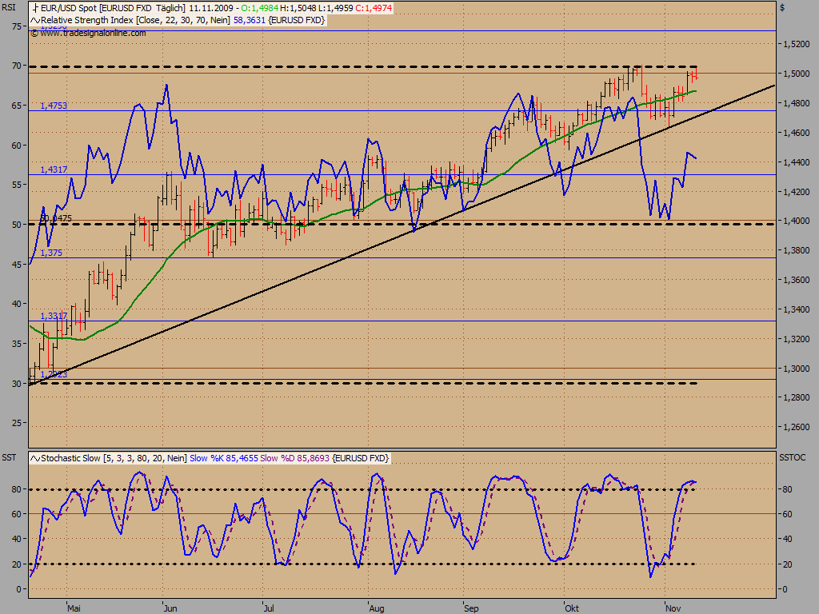The width and height of the screenshot is (819, 614).
Task: Click the RSI axis title
Action: coord(9,8)
